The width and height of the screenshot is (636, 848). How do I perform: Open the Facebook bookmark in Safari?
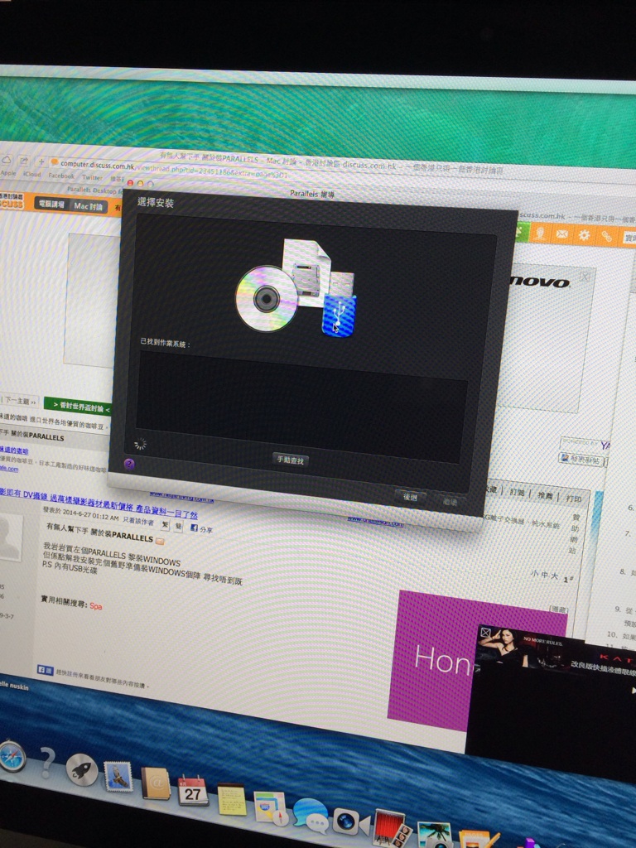(61, 176)
